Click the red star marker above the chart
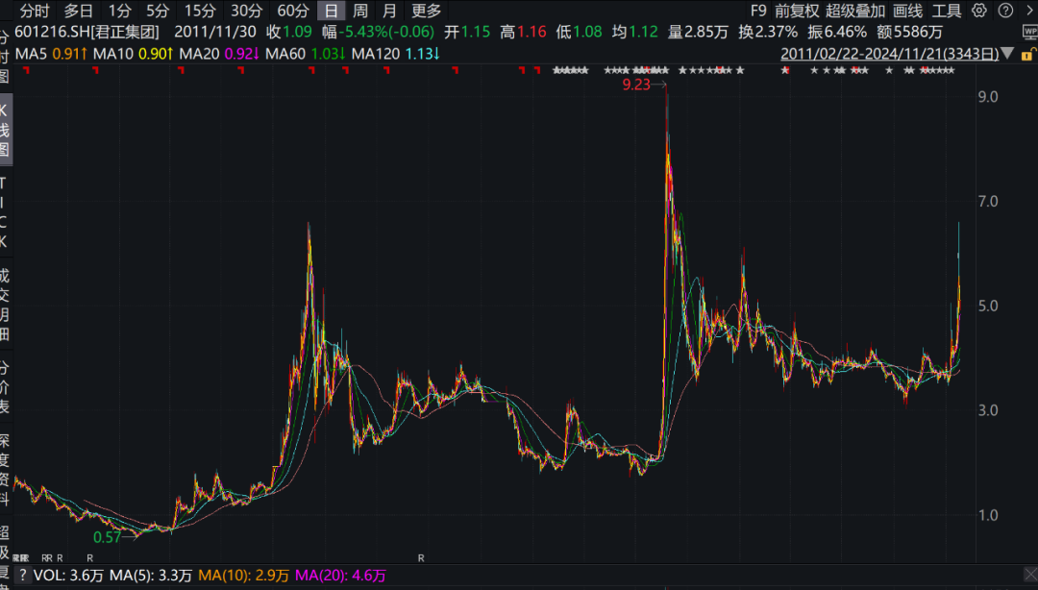The image size is (1038, 590). tap(785, 71)
